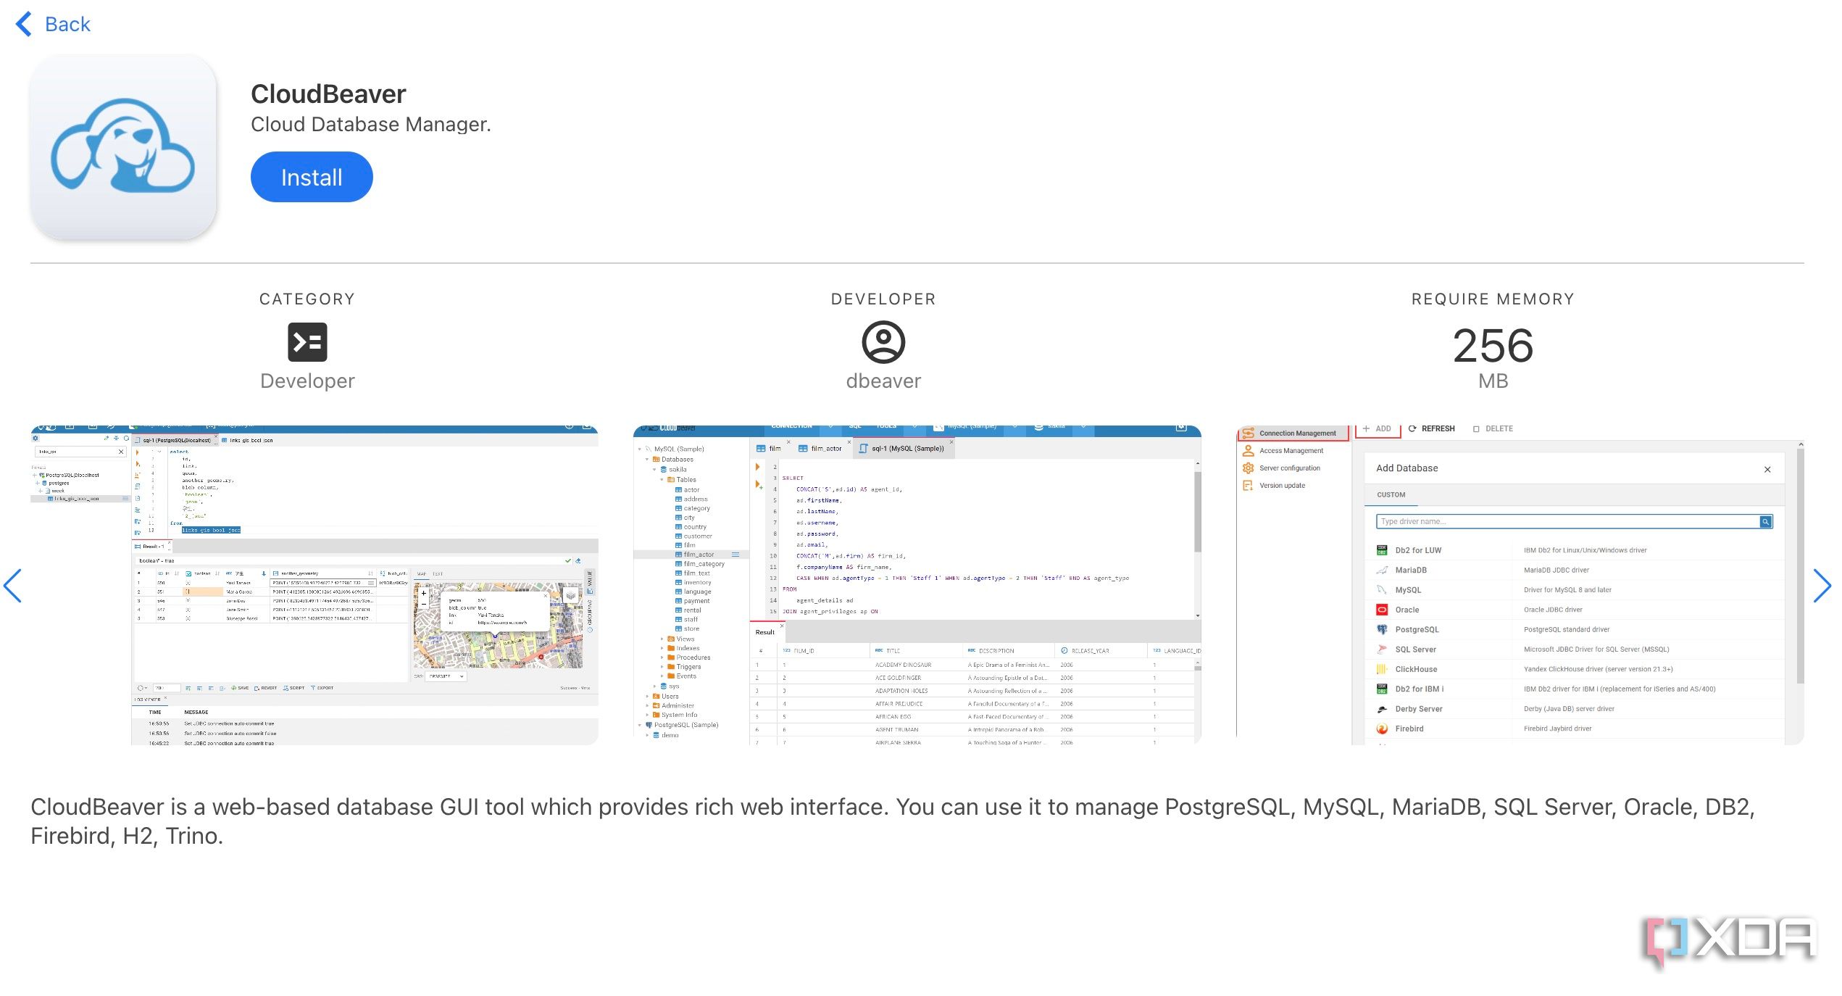Viewport: 1842px width, 996px height.
Task: Click the "256" required memory value
Action: point(1493,345)
